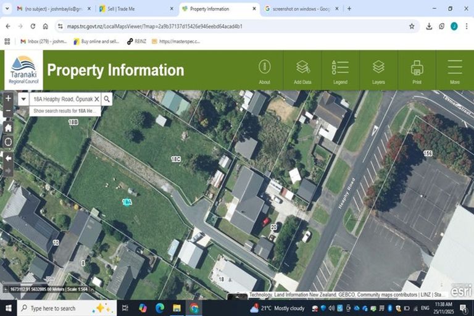
Task: Go back to previous page
Action: pos(8,27)
